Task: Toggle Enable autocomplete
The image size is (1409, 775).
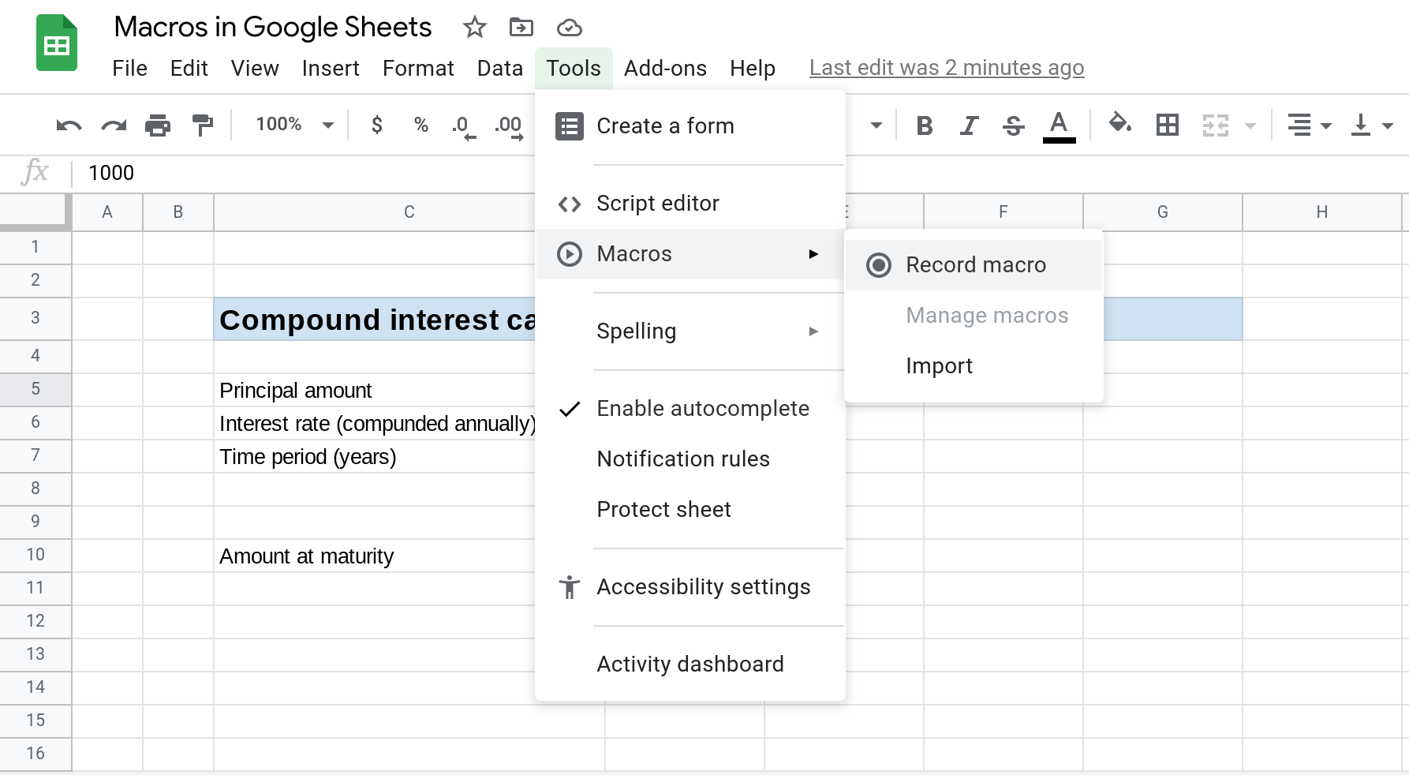Action: (x=690, y=409)
